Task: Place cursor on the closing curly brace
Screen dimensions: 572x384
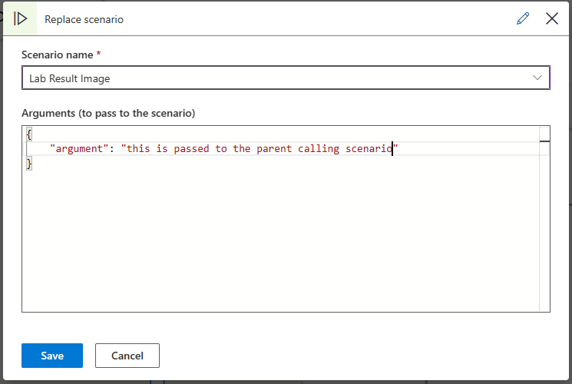Action: tap(29, 164)
